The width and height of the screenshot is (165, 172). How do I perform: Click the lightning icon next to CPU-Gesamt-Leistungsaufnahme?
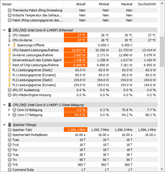(10, 50)
